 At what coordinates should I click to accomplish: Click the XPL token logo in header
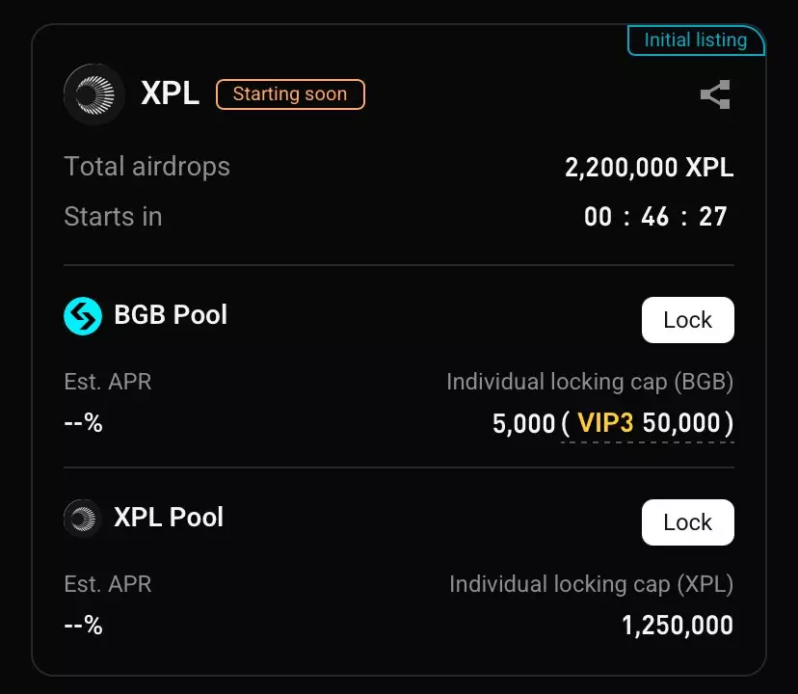coord(93,94)
